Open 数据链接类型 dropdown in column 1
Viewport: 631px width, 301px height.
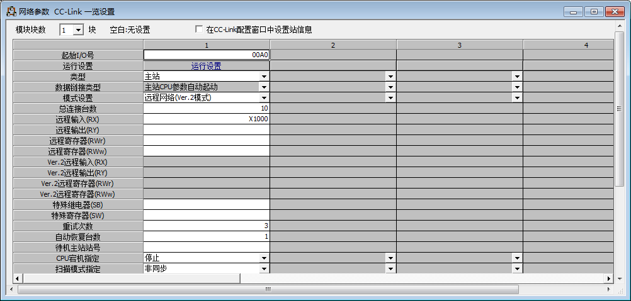pyautogui.click(x=264, y=87)
